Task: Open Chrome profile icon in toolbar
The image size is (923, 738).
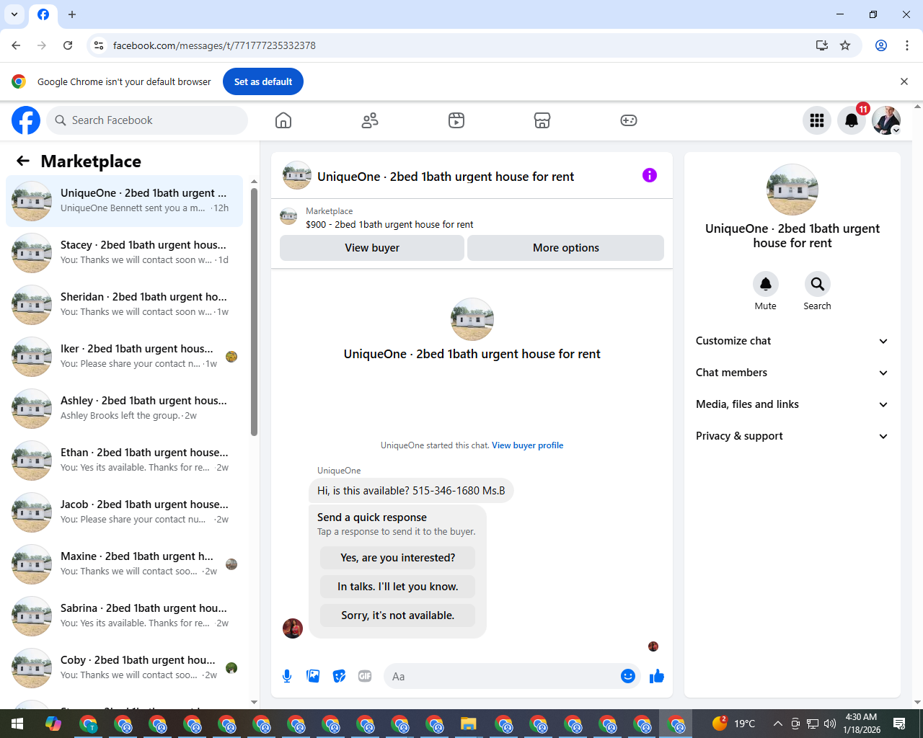Action: pyautogui.click(x=881, y=45)
